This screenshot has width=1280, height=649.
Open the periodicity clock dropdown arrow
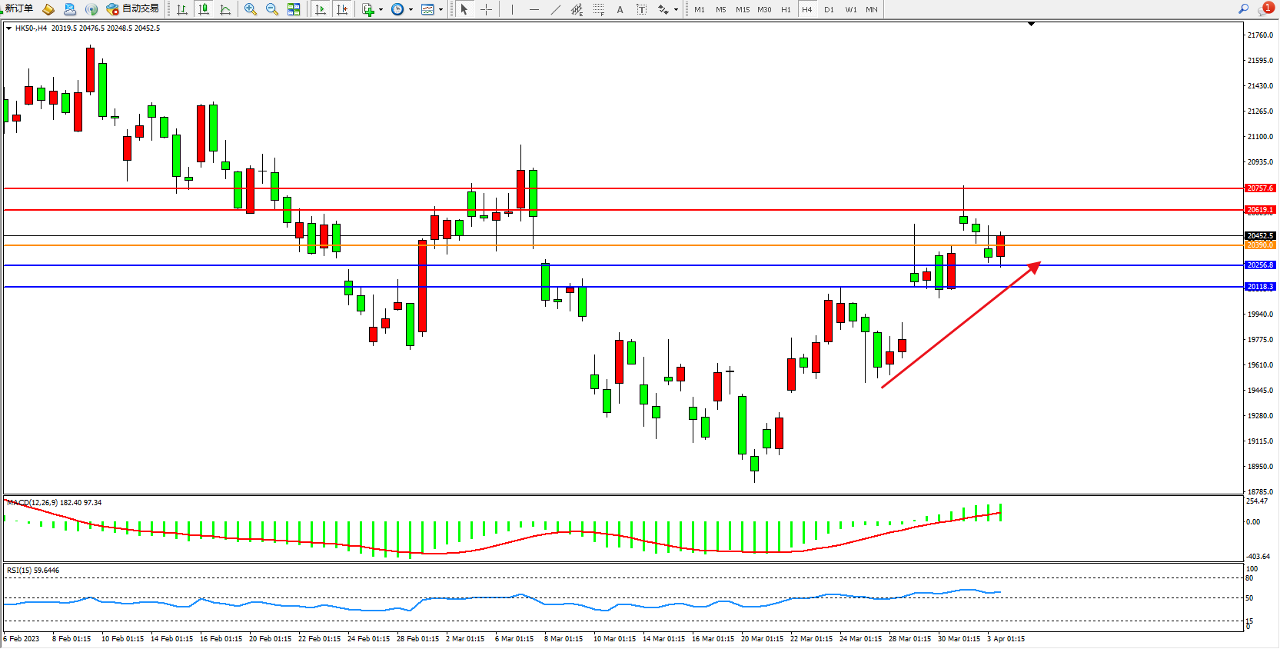411,10
